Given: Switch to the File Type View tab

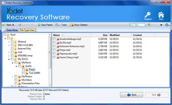Looking at the screenshot, I should pos(28,30).
